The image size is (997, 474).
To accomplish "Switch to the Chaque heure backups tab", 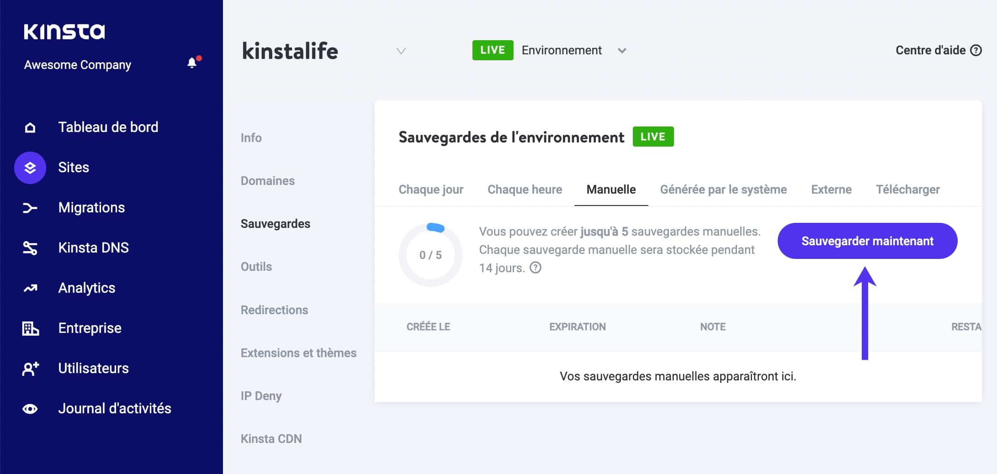I will [525, 190].
